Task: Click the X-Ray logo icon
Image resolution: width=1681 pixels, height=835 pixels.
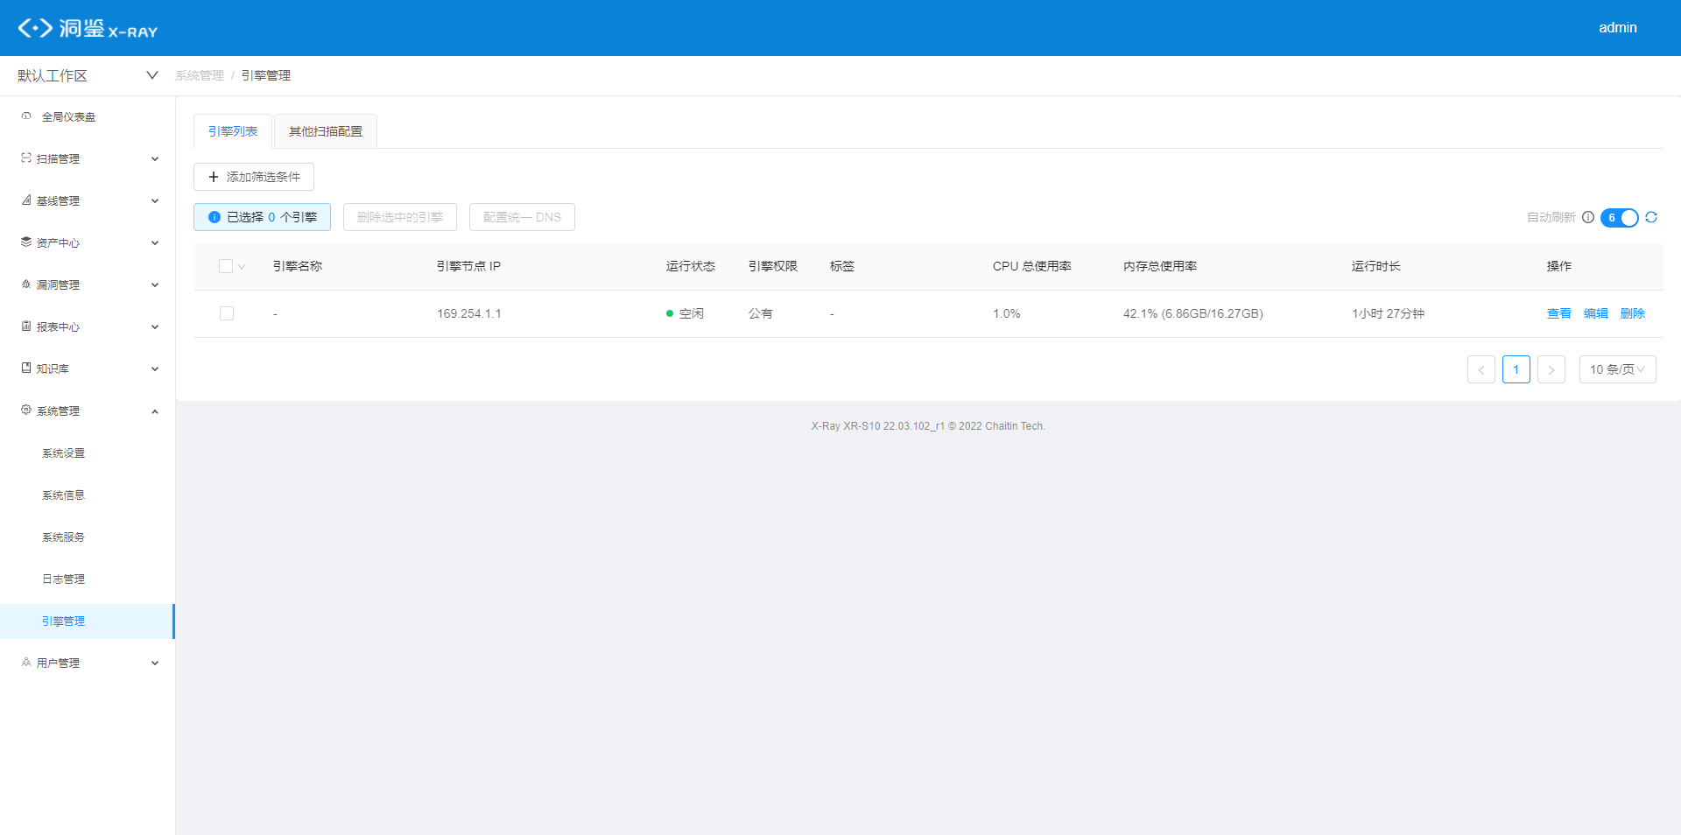Action: [x=35, y=28]
